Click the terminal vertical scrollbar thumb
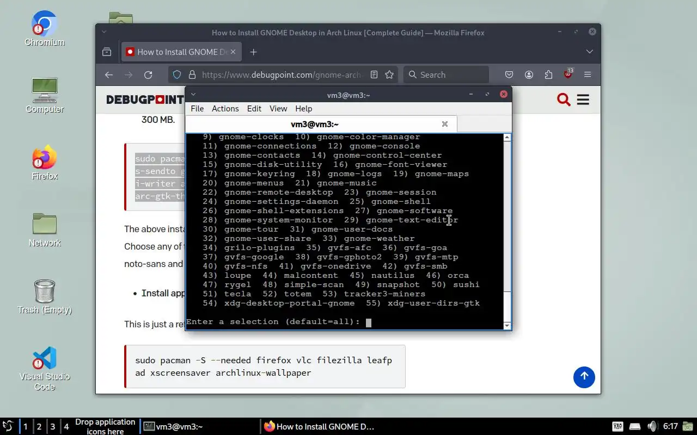The width and height of the screenshot is (697, 435). pyautogui.click(x=508, y=307)
